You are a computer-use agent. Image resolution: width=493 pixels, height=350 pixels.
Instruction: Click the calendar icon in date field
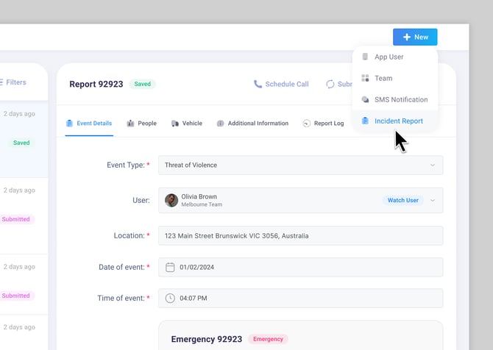[x=170, y=267]
